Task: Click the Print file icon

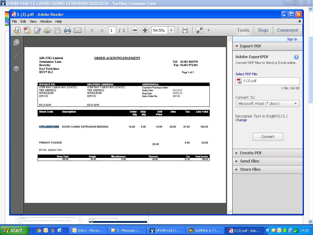Action: click(68, 30)
